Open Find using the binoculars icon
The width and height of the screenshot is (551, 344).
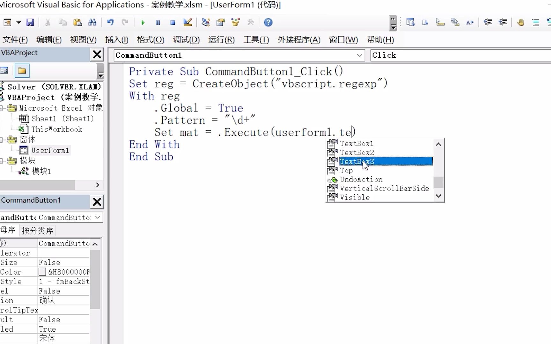(92, 22)
